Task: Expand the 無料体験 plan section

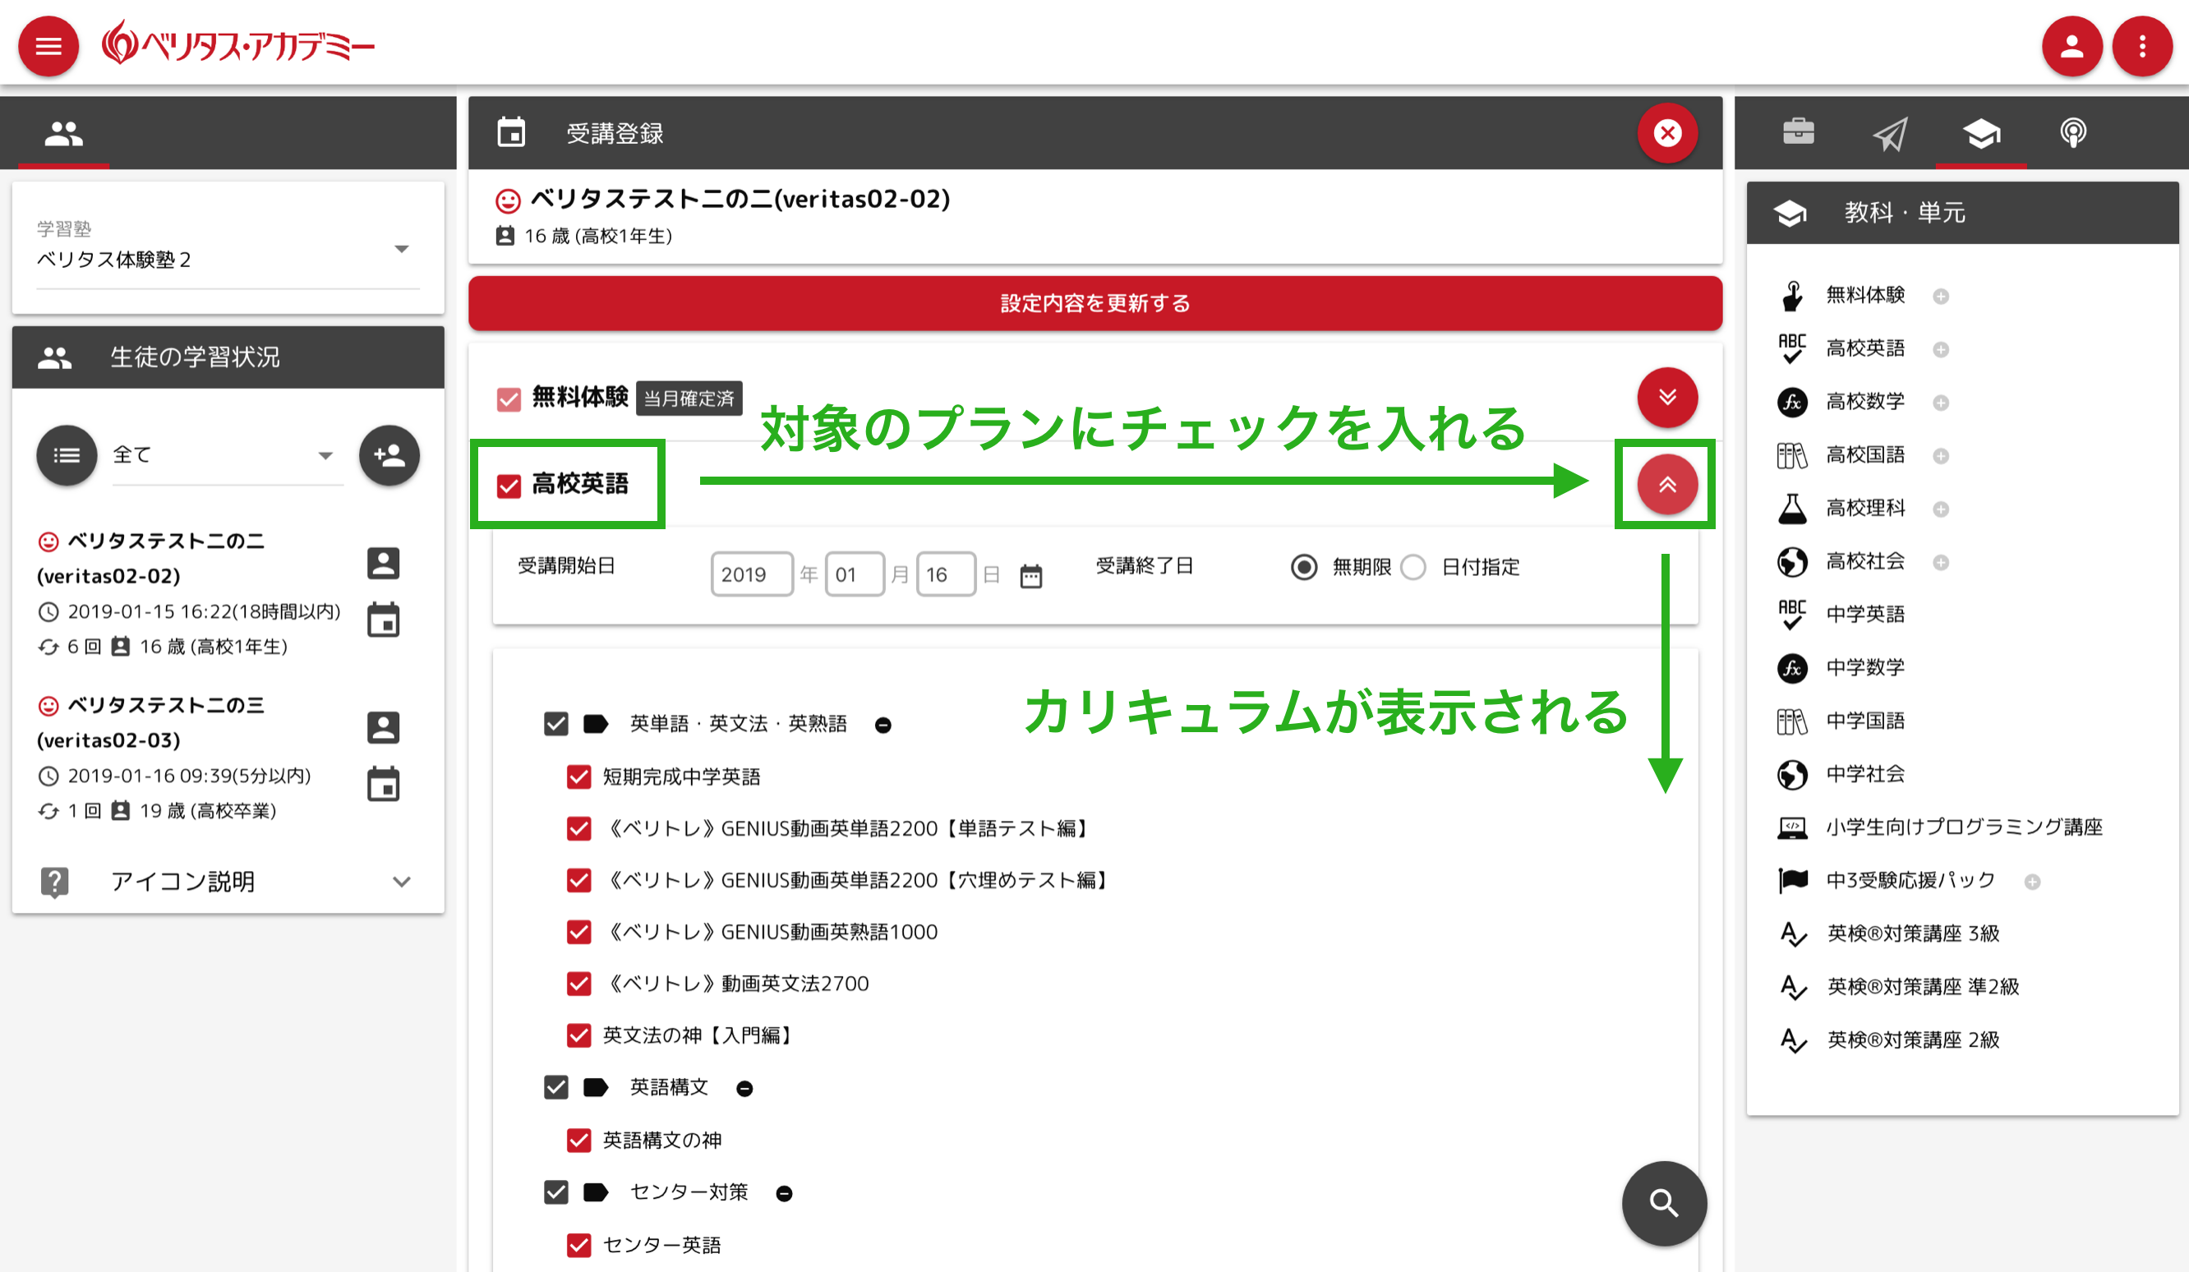Action: click(1667, 398)
